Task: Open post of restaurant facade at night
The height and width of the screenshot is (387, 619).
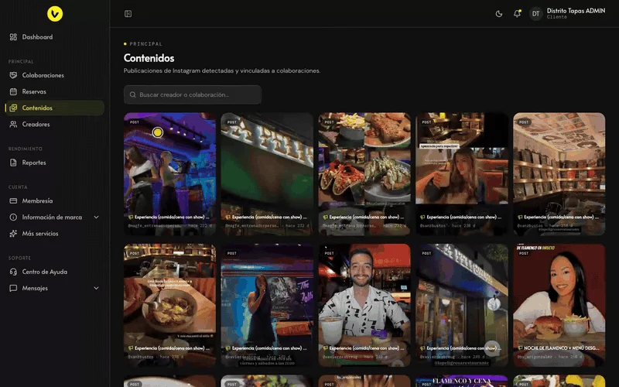Action: (462, 305)
